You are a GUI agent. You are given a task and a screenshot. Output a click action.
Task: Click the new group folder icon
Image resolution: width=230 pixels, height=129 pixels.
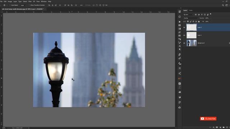pos(224,128)
